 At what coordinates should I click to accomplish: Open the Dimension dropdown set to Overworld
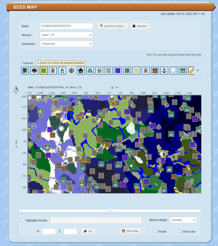coord(66,44)
